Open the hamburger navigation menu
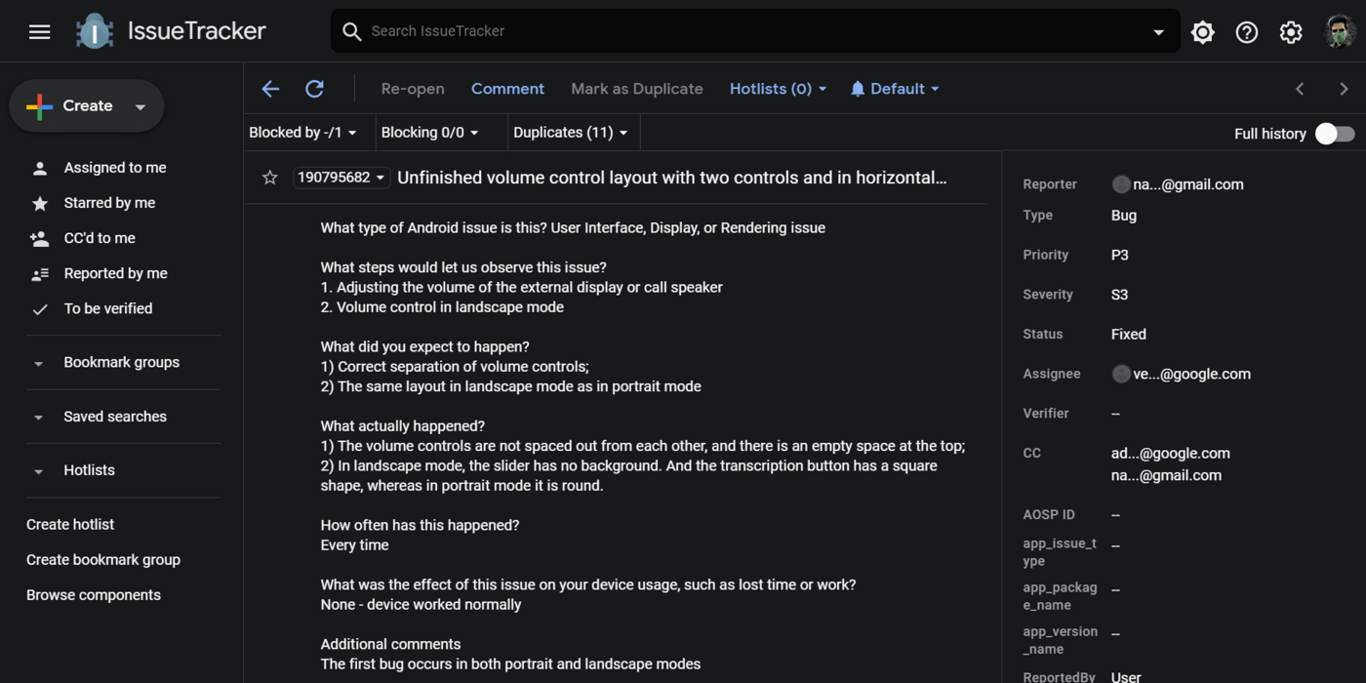 point(39,31)
